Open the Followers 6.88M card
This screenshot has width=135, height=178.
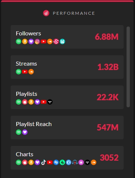point(67,37)
